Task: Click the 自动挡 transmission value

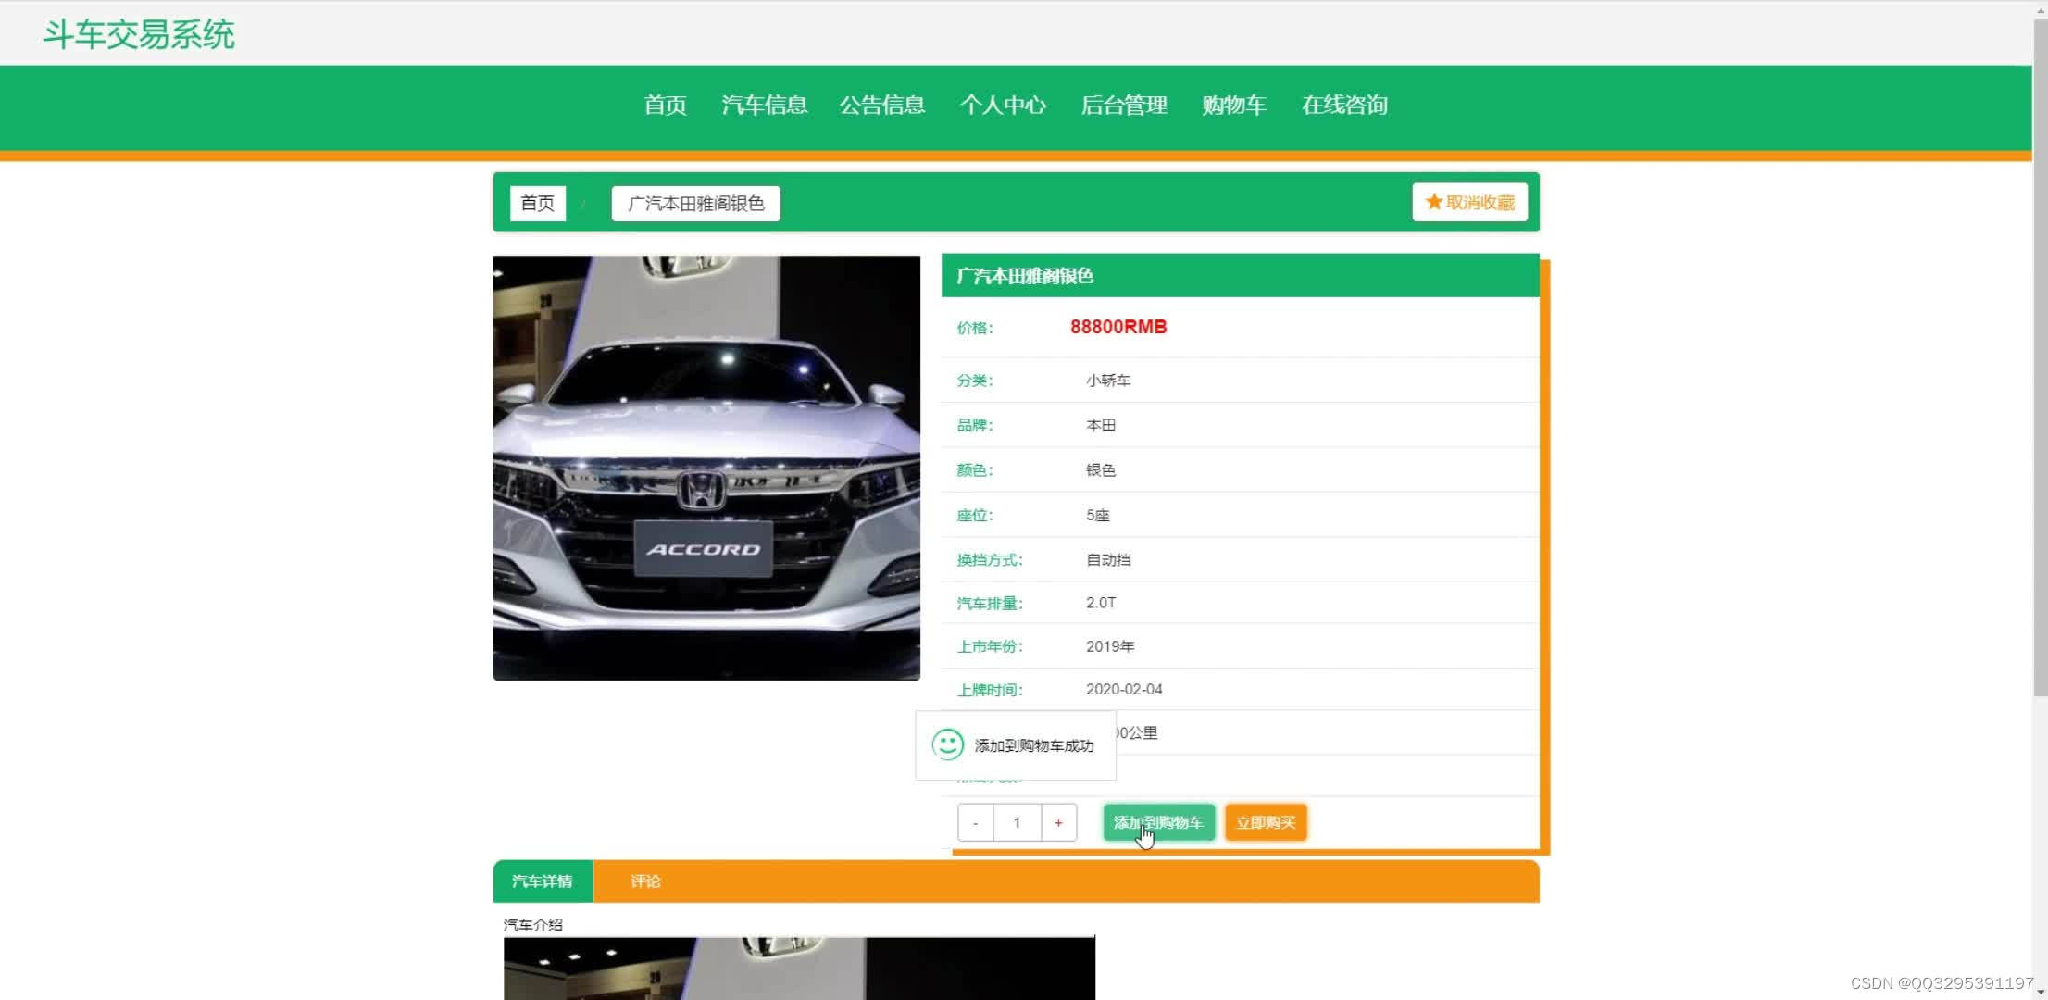Action: (x=1108, y=559)
